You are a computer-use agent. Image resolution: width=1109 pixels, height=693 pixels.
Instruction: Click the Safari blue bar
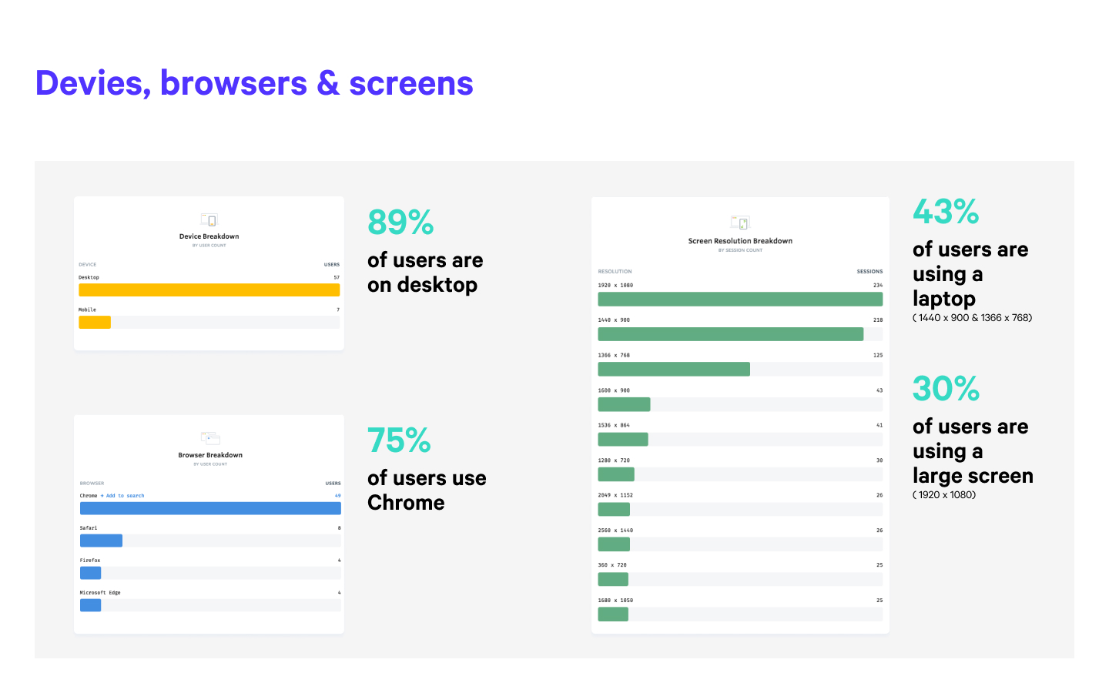[x=101, y=541]
